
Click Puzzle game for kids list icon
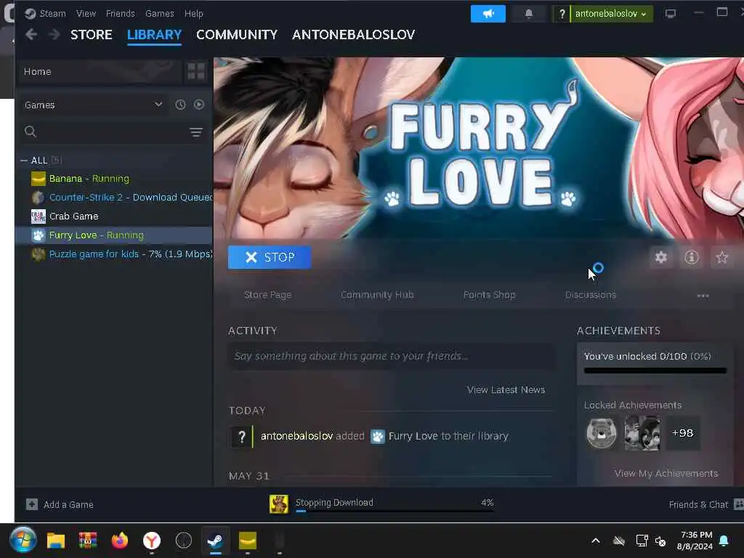39,254
